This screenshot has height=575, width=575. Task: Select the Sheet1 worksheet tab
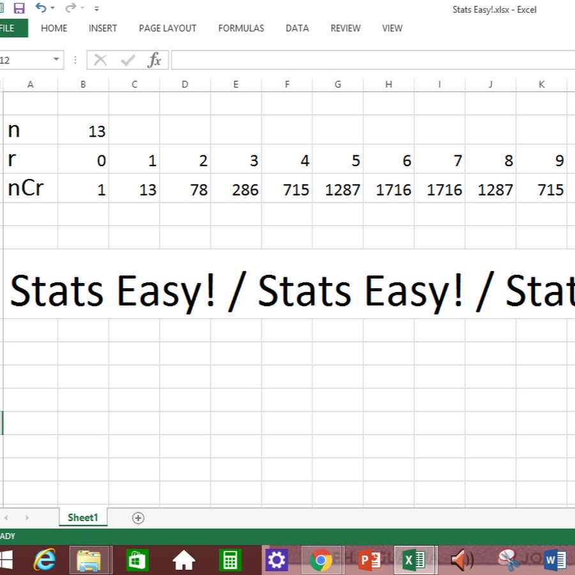click(x=82, y=517)
